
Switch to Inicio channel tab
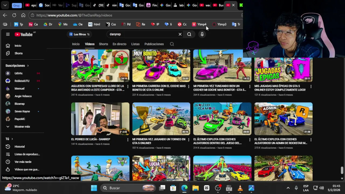pos(76,44)
